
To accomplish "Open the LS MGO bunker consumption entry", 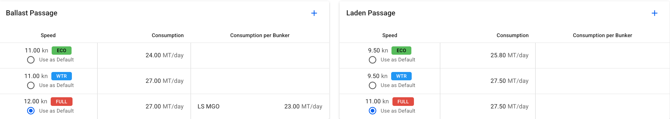I will click(x=260, y=107).
